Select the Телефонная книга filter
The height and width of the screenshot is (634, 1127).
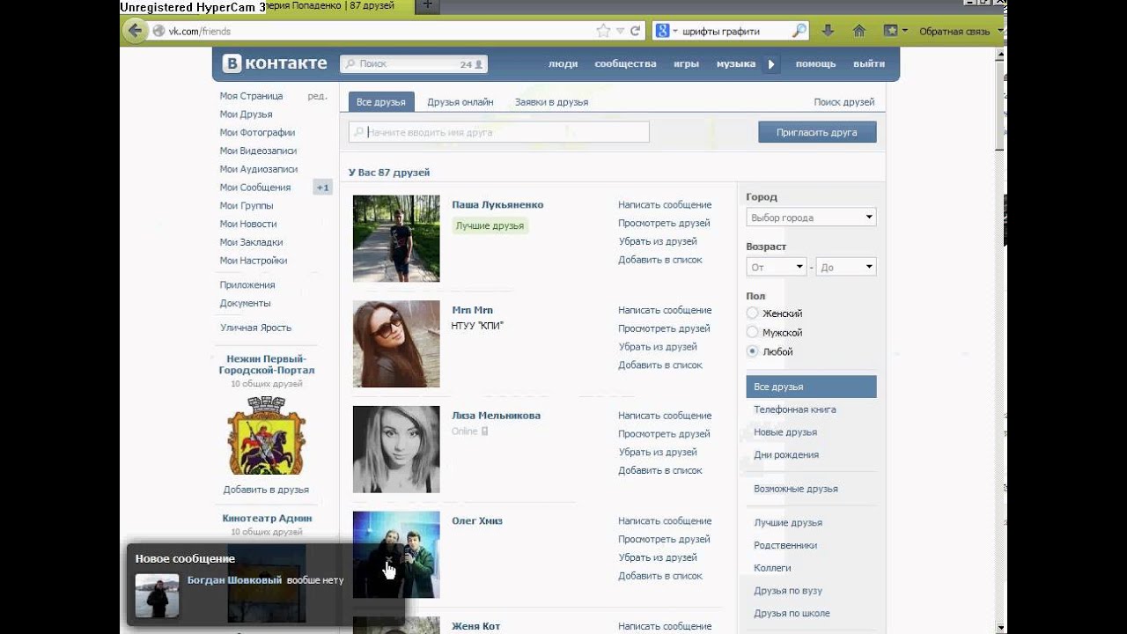[x=795, y=409]
